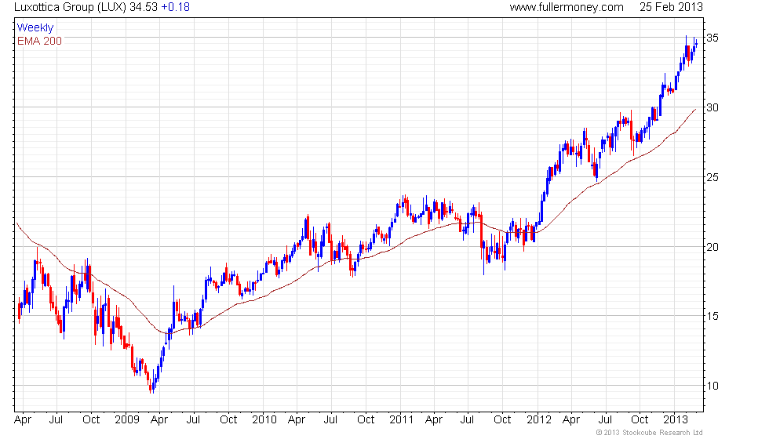
Task: Click the 2009 year axis label
Action: tap(127, 420)
